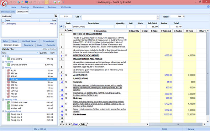This screenshot has width=210, height=131.
Task: Open the Workbooks ribbon tab
Action: (66, 7)
